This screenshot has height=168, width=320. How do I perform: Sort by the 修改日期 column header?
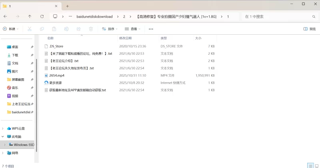click(x=125, y=38)
